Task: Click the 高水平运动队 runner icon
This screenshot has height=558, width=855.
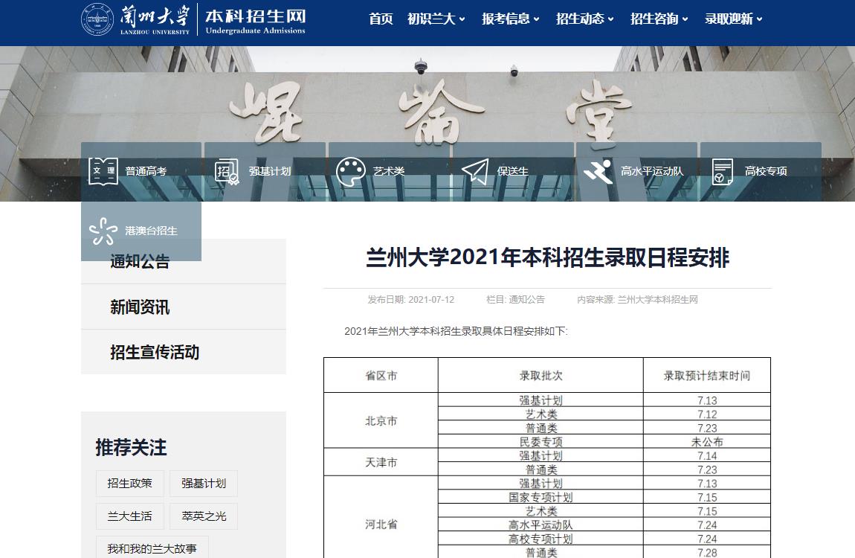Action: (x=598, y=171)
